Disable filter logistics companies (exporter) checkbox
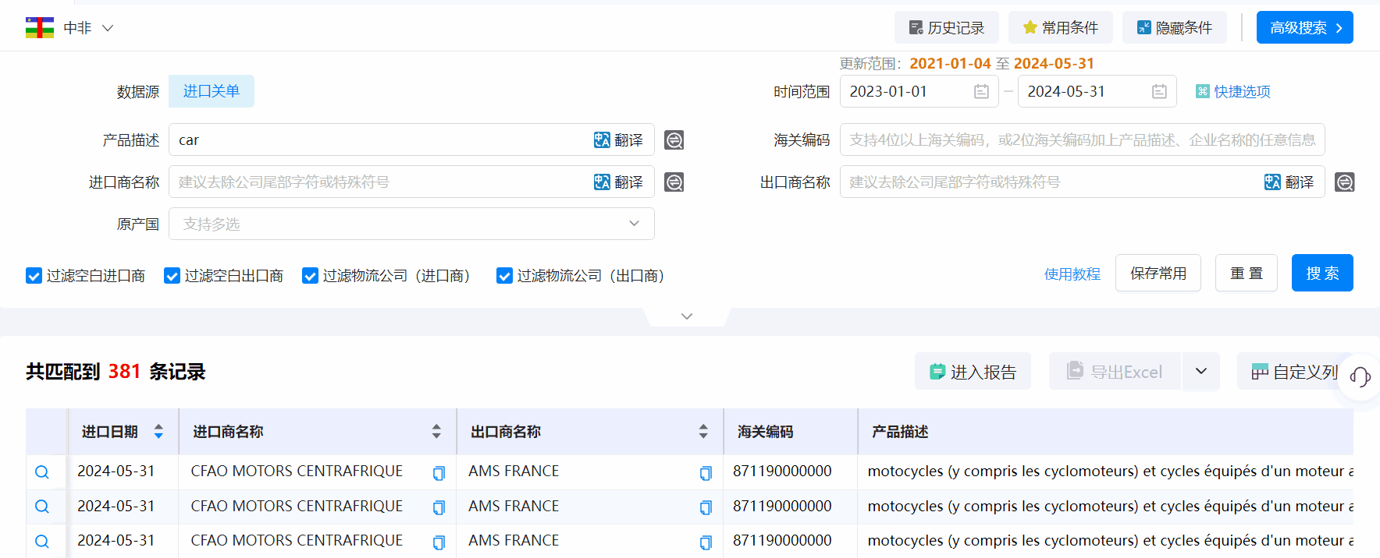1380x558 pixels. [x=504, y=276]
